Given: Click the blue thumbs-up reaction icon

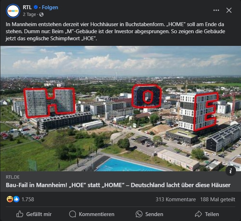Looking at the screenshot, I should (16, 199).
